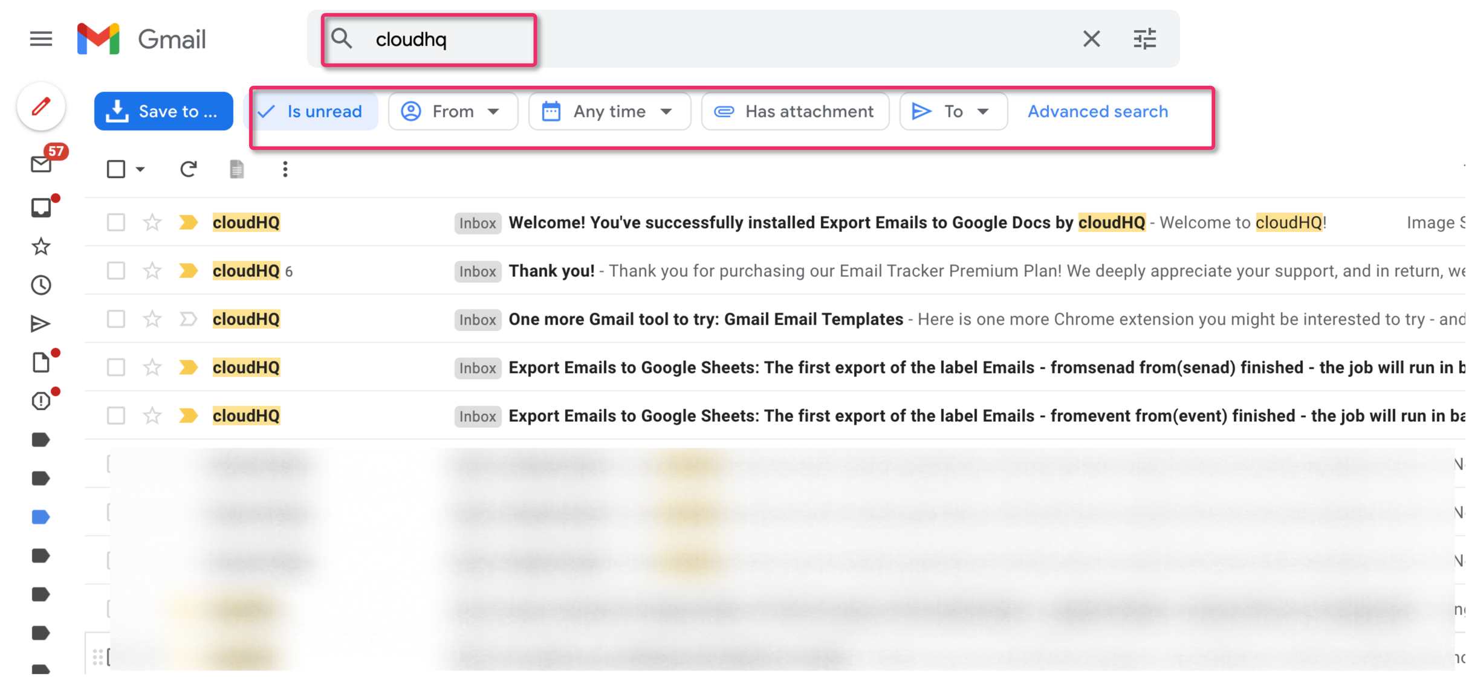
Task: Open the main menu hamburger icon
Action: pyautogui.click(x=41, y=39)
